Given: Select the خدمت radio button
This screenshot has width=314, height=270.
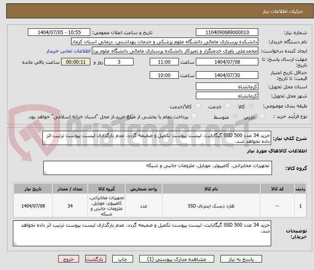Looking at the screenshot, I should pos(227,106).
